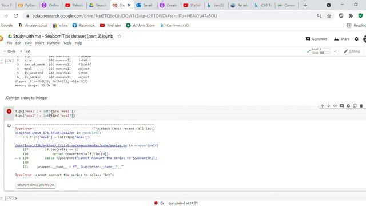Mirror cell in tab icon
Screen dimensions: 366x206
coord(355,106)
